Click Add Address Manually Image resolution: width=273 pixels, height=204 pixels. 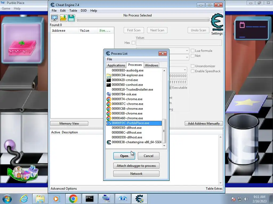(x=204, y=123)
